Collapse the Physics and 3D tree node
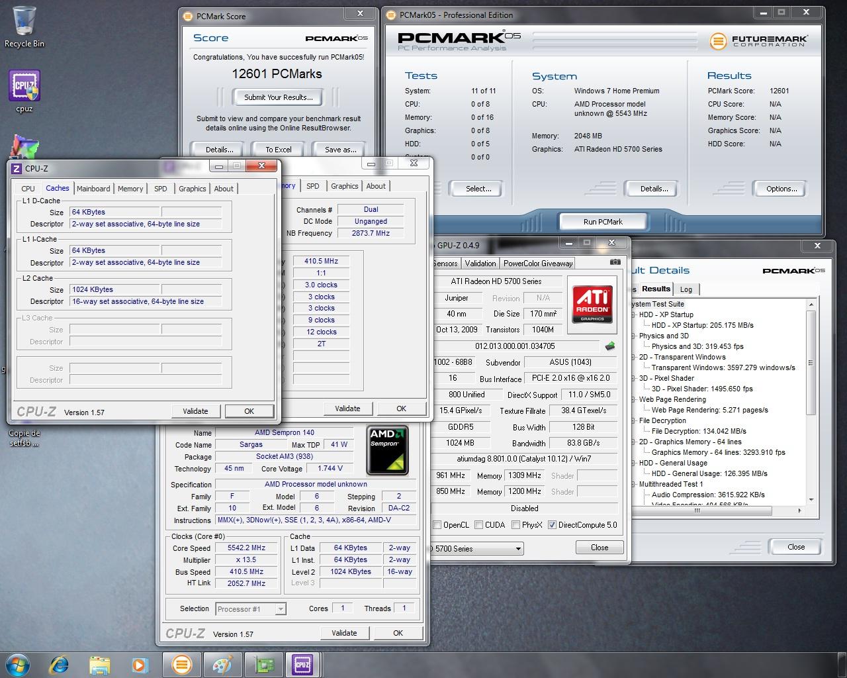847x678 pixels. point(634,336)
